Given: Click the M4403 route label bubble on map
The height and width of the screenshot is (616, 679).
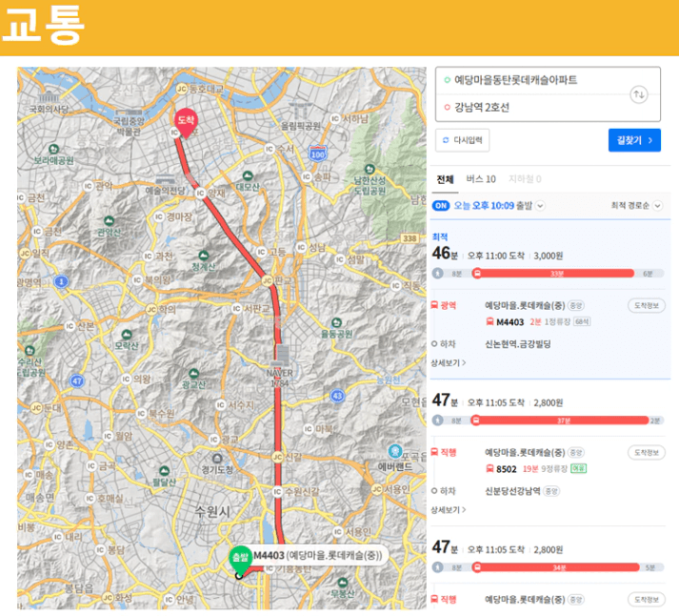Looking at the screenshot, I should coord(318,555).
